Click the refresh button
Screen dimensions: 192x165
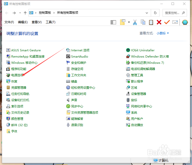155,13
